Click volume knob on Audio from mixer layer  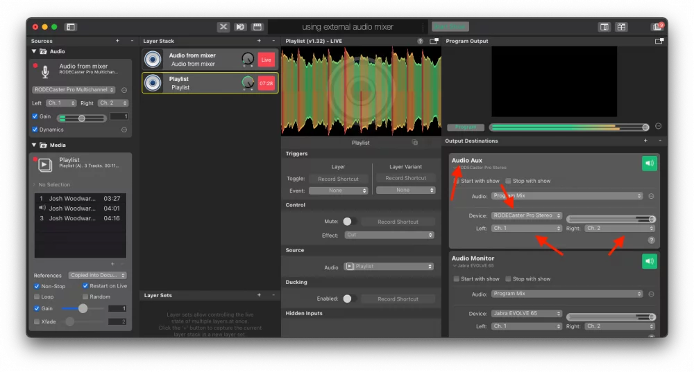(248, 58)
